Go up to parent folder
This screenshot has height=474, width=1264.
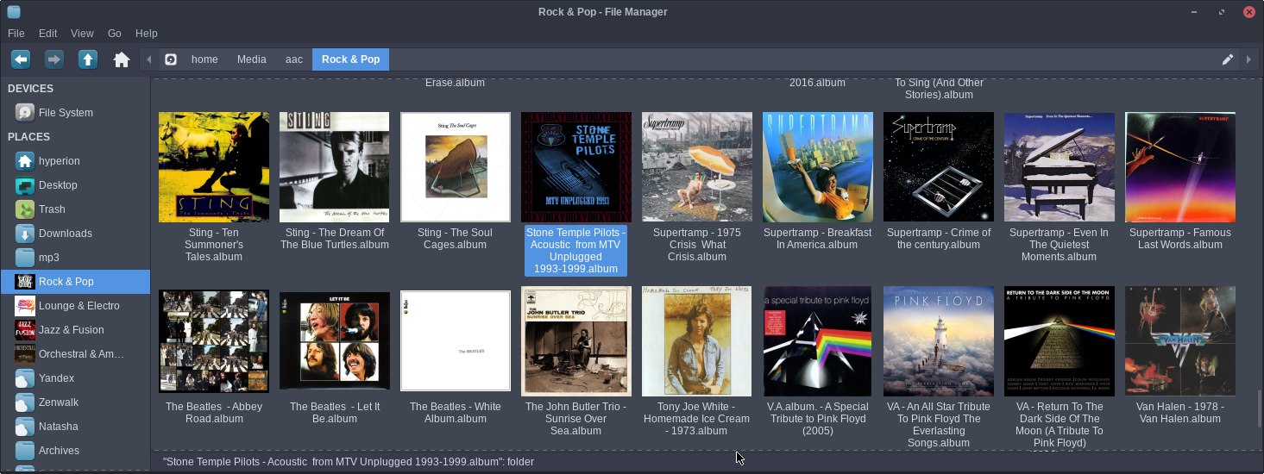(x=88, y=59)
